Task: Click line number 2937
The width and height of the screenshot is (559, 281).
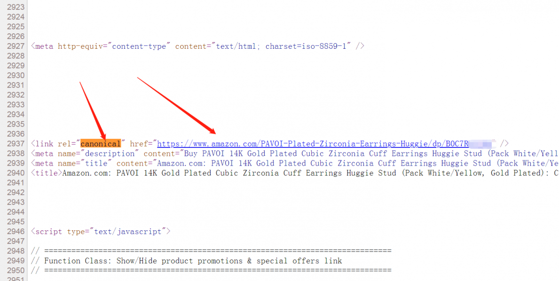Action: (x=16, y=144)
